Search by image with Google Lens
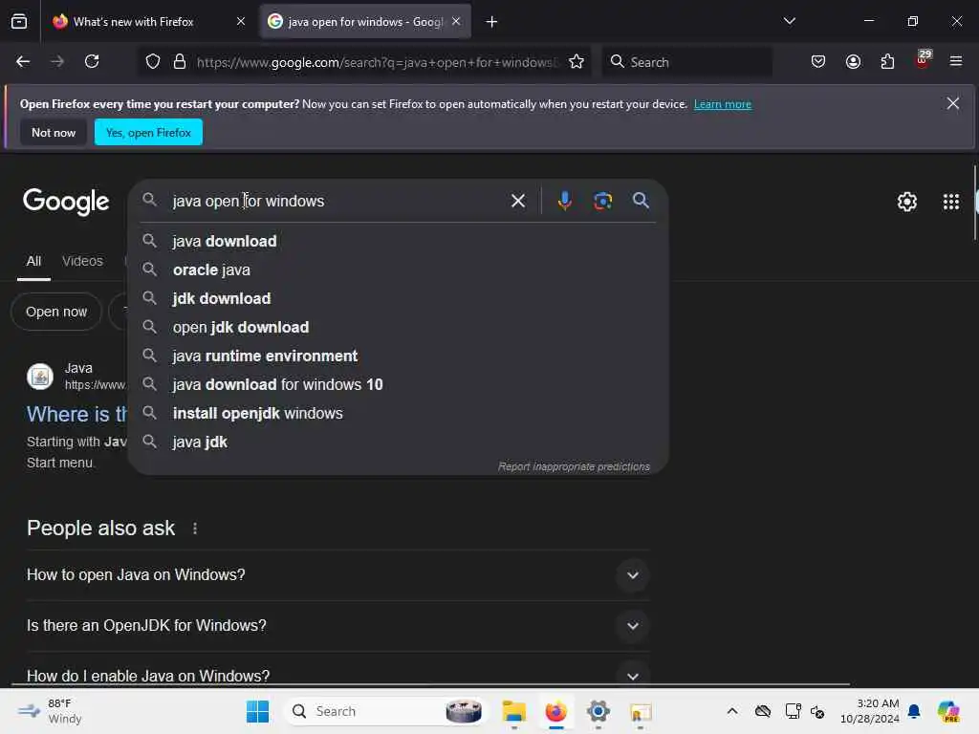The height and width of the screenshot is (734, 979). click(602, 201)
